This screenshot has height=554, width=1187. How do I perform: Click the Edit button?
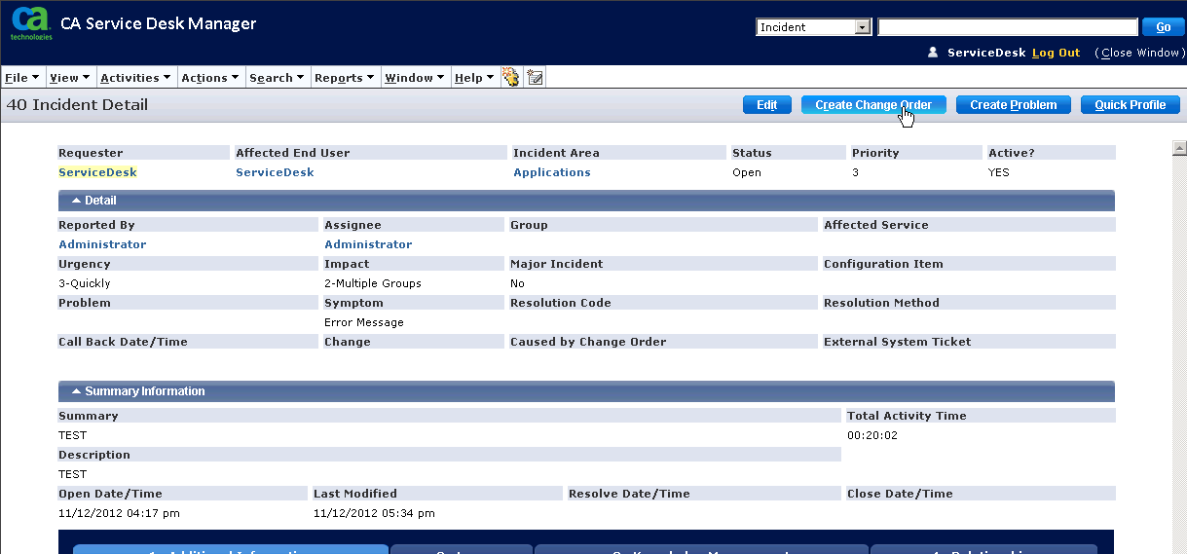(766, 105)
